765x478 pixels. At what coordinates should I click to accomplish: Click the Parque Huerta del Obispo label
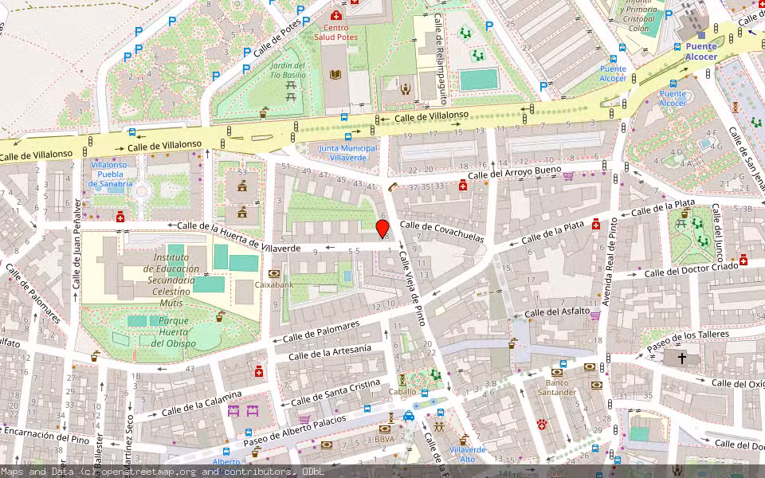coord(173,332)
